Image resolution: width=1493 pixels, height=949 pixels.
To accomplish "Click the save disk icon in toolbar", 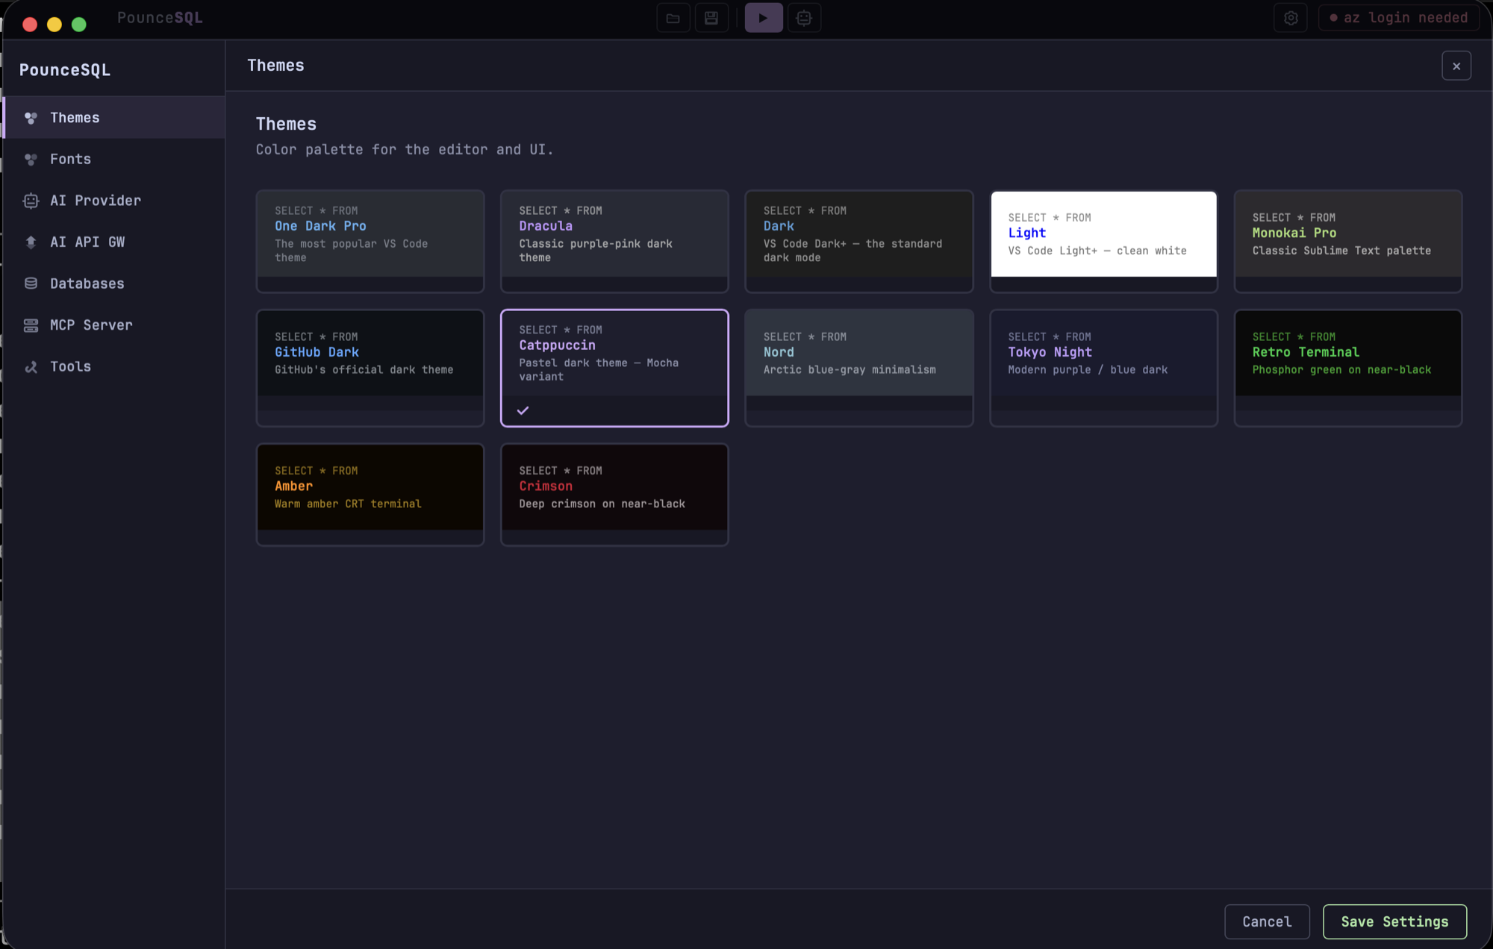I will coord(711,18).
